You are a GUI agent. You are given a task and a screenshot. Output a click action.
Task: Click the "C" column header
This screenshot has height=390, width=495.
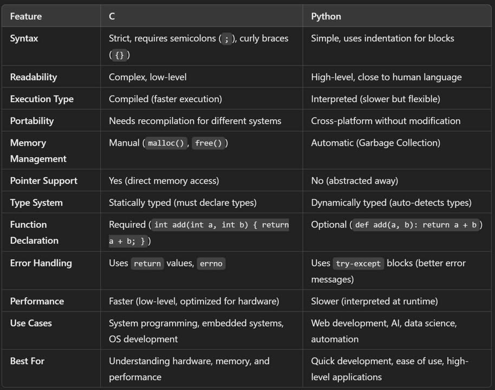(112, 16)
